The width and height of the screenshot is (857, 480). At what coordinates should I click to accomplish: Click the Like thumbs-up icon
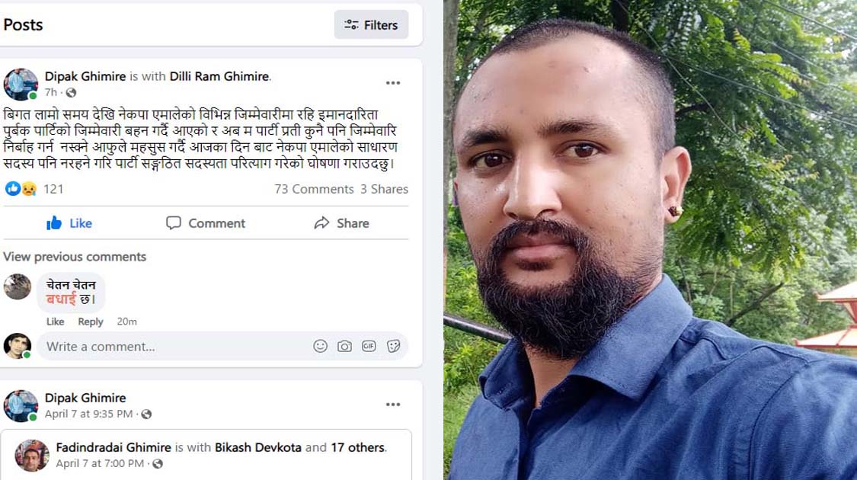coord(54,222)
